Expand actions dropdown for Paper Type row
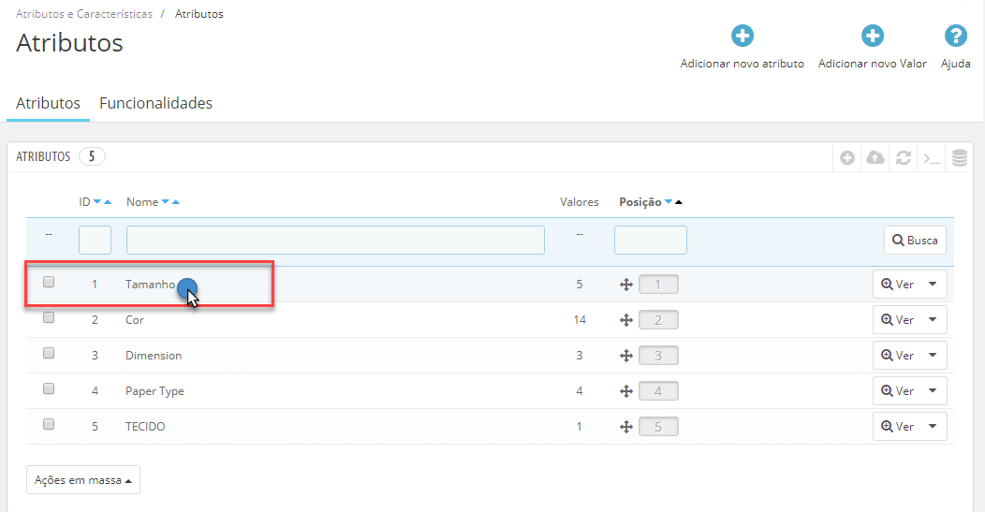 [x=934, y=390]
